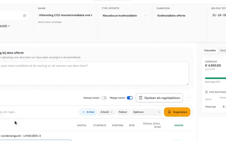
Task: Click the green margin progress bar
Action: pos(215,78)
